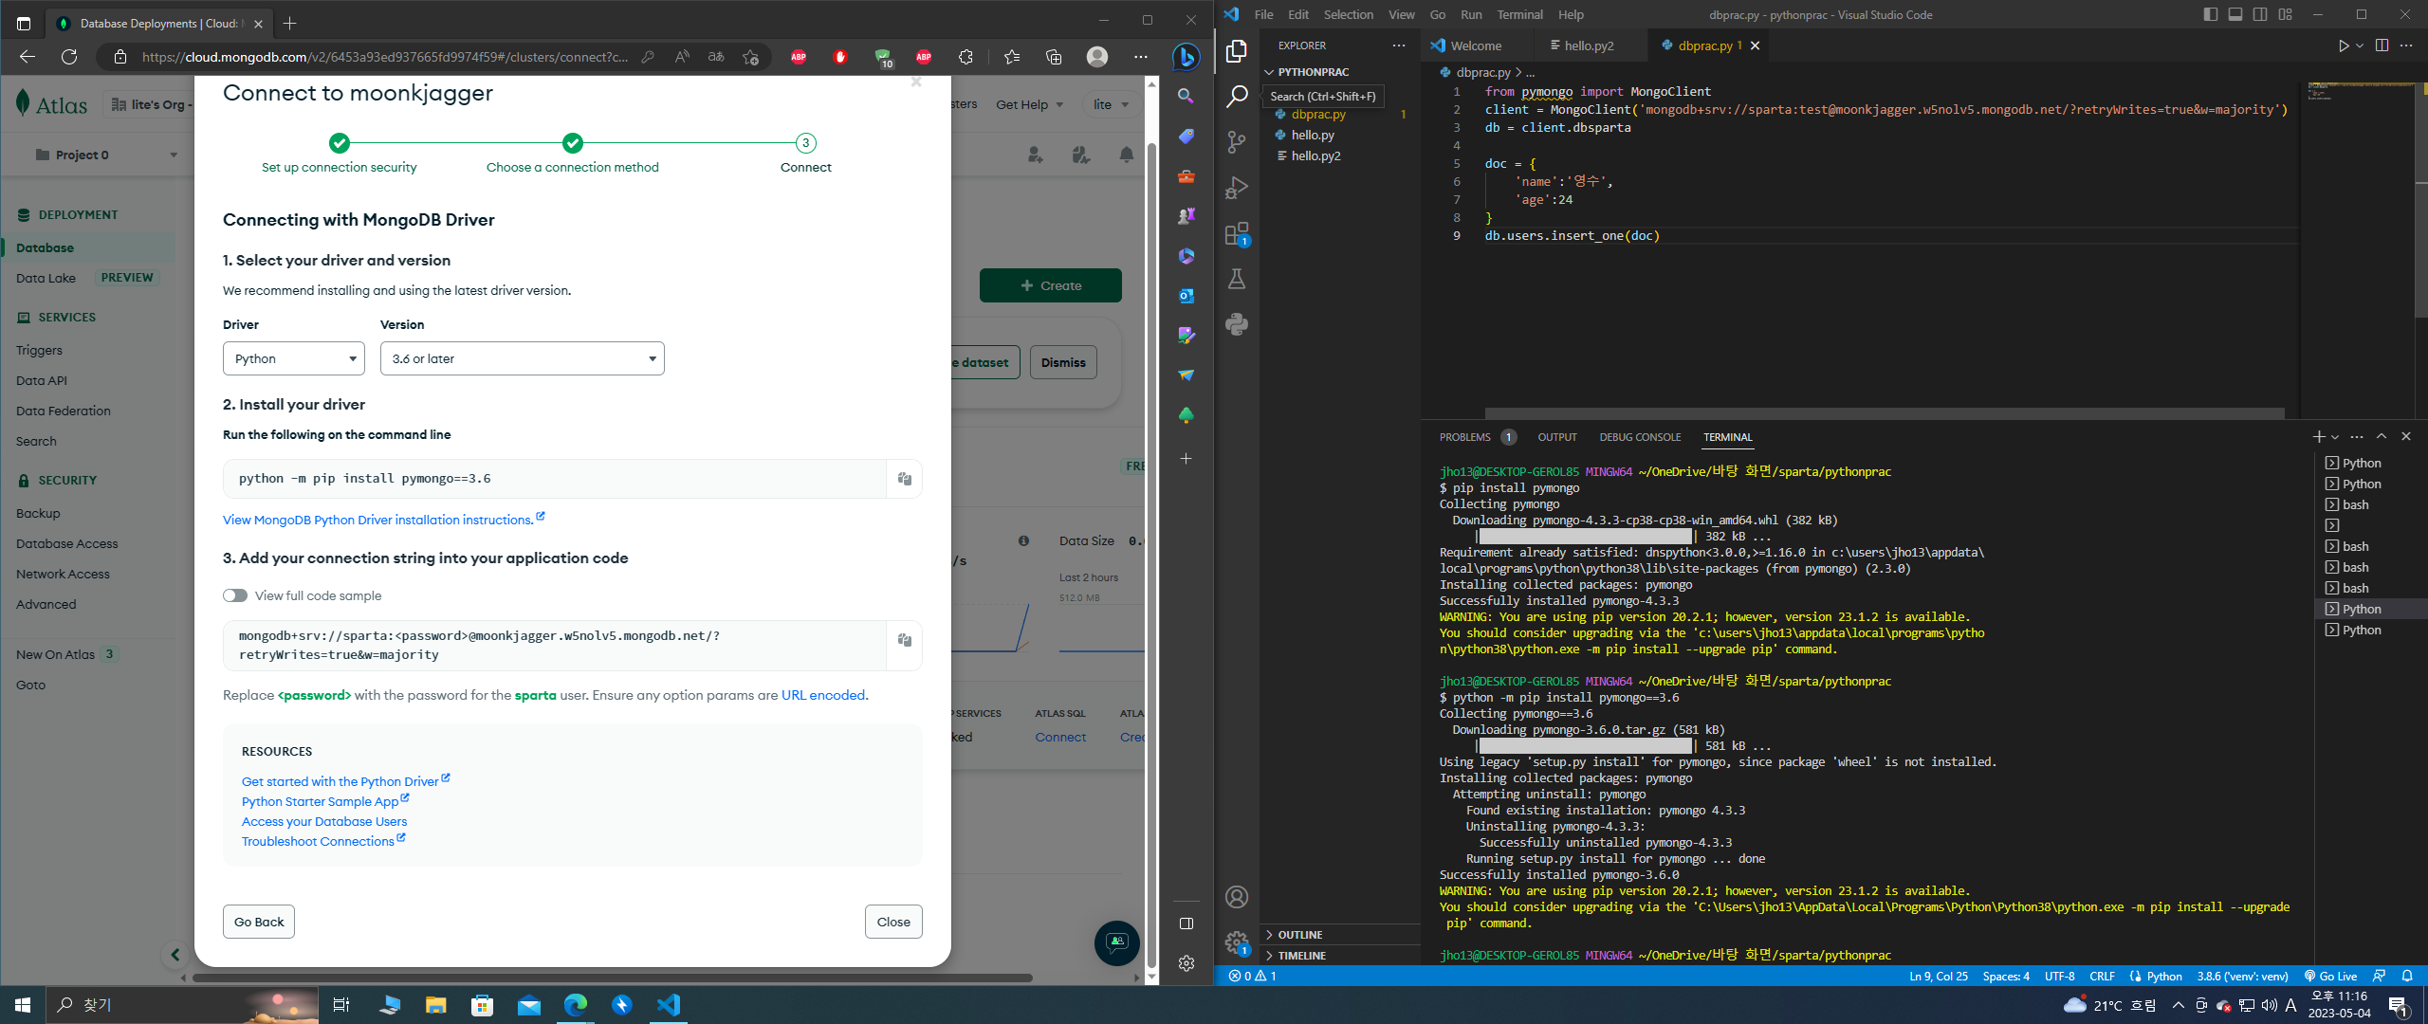Screen dimensions: 2428x1024
Task: Open Python activity bar view
Action: 1237,324
